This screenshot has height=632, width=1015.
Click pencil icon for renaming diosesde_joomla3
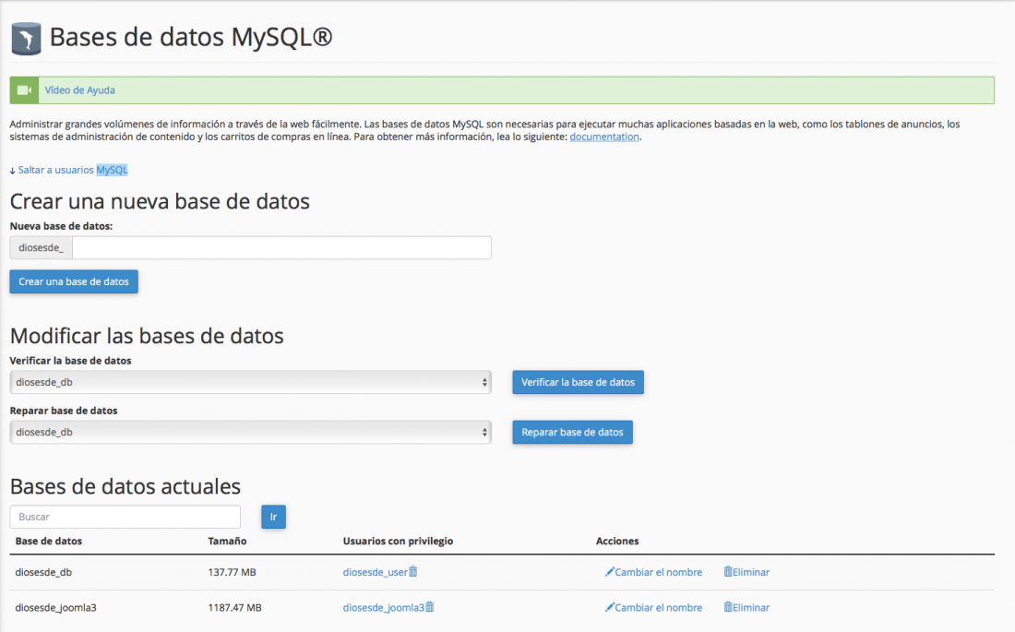(x=609, y=607)
